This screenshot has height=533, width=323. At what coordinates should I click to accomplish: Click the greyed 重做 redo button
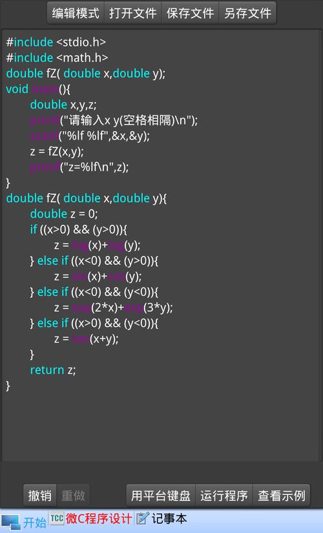click(73, 496)
